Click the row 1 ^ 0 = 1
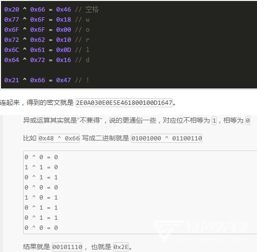The width and height of the screenshot is (257, 252). coord(41,198)
